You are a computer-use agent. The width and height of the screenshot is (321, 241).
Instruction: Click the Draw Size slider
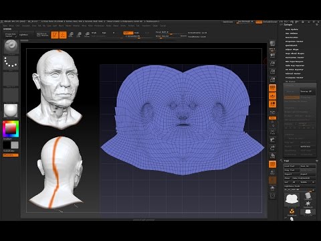click(171, 36)
